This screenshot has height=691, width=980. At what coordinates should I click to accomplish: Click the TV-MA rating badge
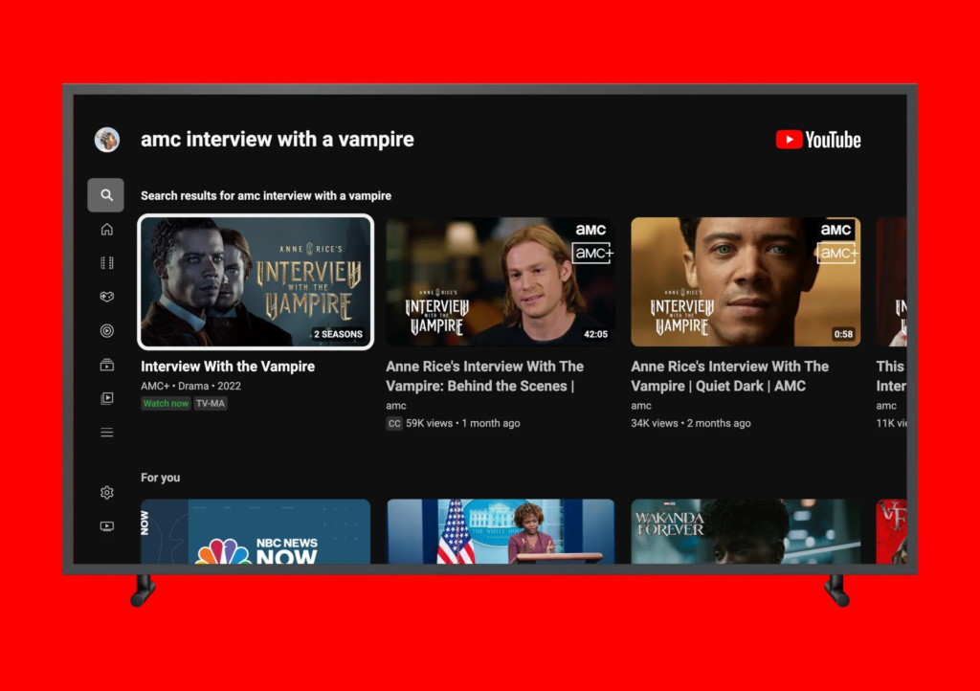(211, 404)
